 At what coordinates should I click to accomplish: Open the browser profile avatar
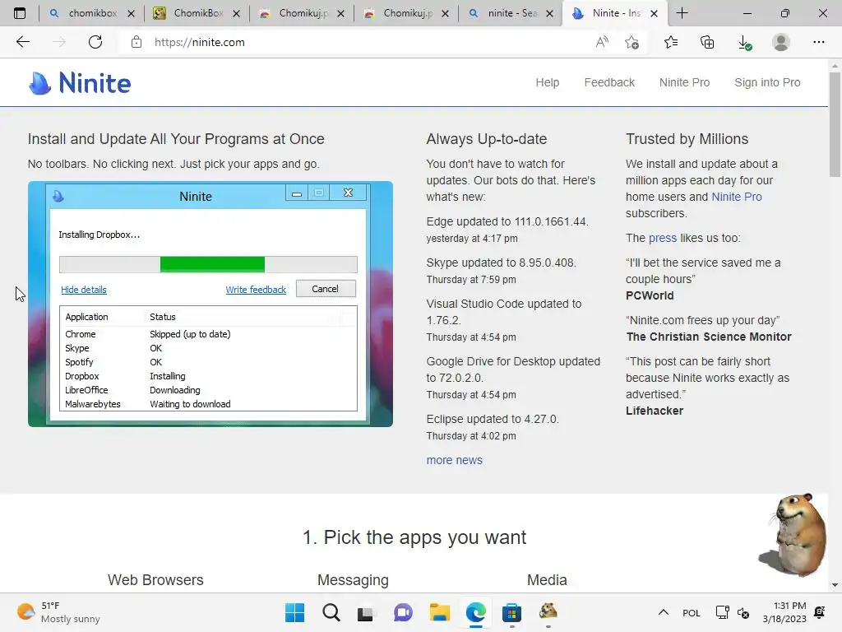(781, 42)
